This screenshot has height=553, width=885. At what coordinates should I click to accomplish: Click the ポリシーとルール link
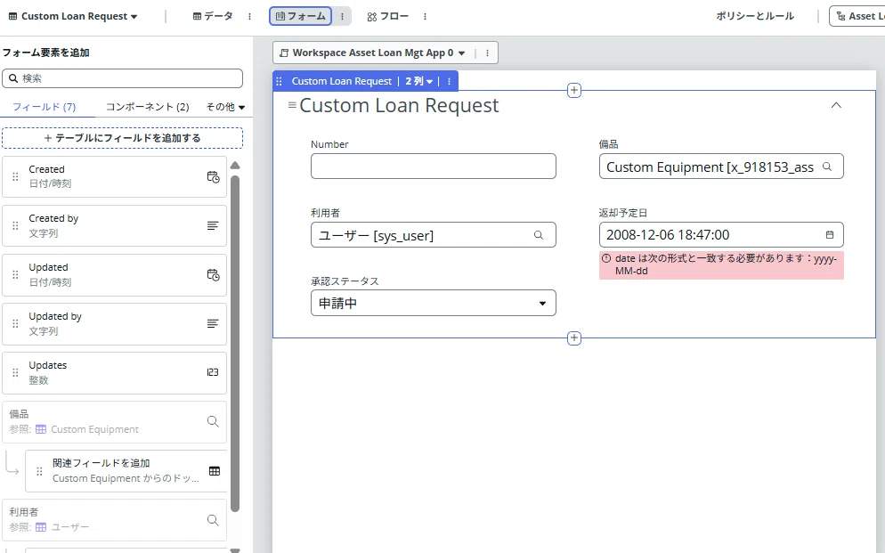pyautogui.click(x=755, y=16)
